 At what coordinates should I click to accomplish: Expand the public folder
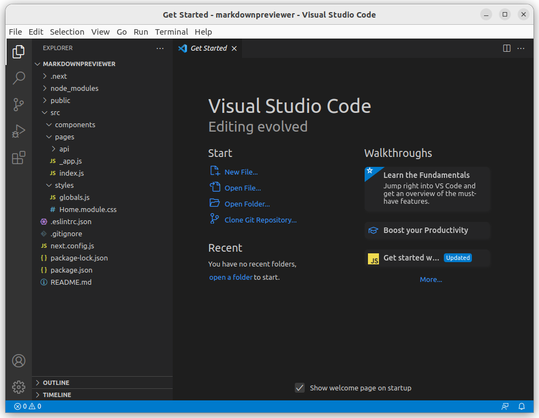tap(45, 100)
